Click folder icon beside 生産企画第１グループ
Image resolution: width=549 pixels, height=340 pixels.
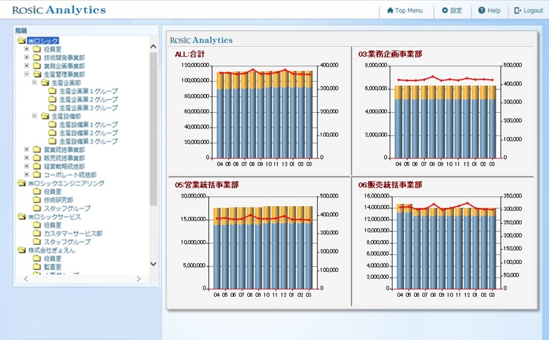(x=53, y=92)
